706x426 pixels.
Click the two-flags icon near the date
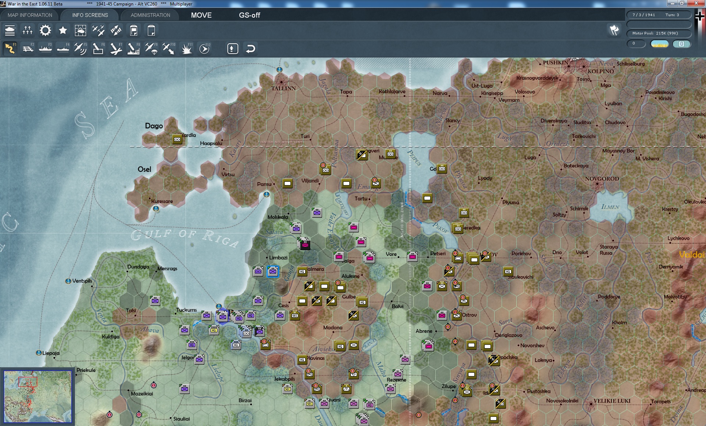pos(614,30)
